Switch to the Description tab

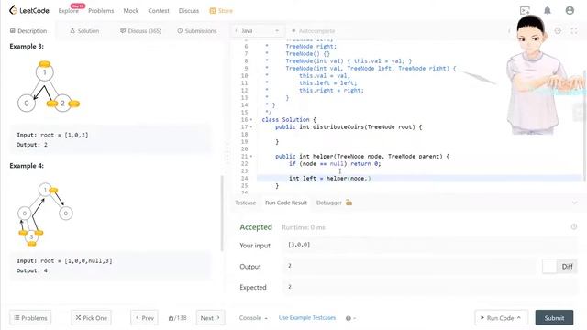tap(28, 30)
